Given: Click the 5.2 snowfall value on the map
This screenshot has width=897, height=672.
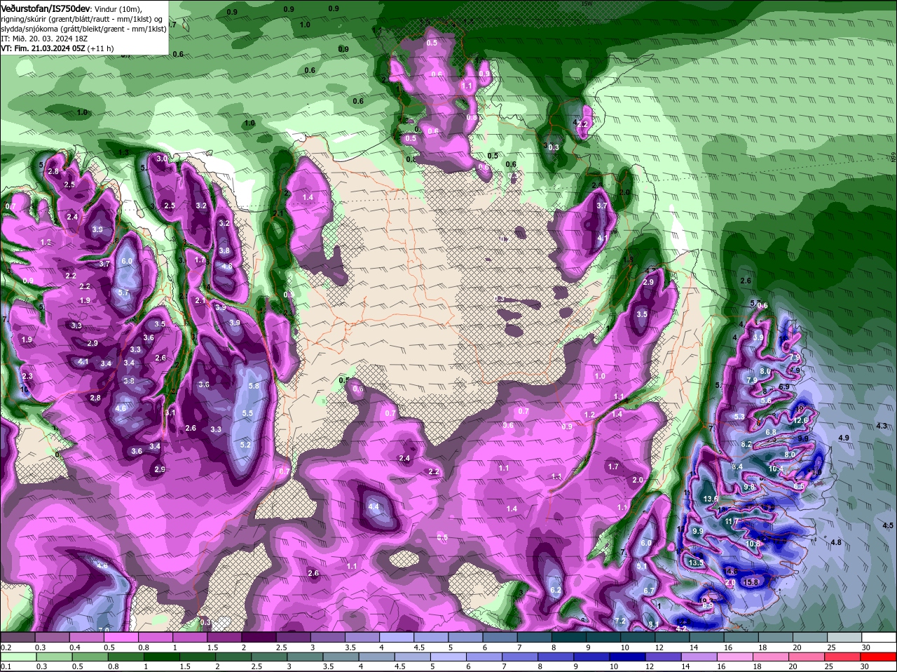Looking at the screenshot, I should [x=245, y=445].
